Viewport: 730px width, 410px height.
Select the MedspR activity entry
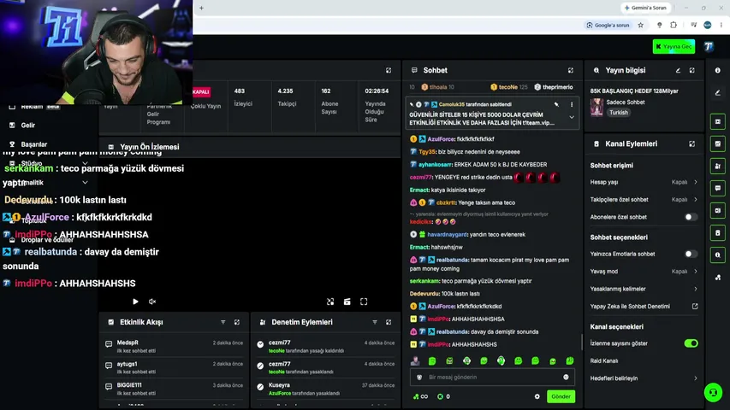174,346
